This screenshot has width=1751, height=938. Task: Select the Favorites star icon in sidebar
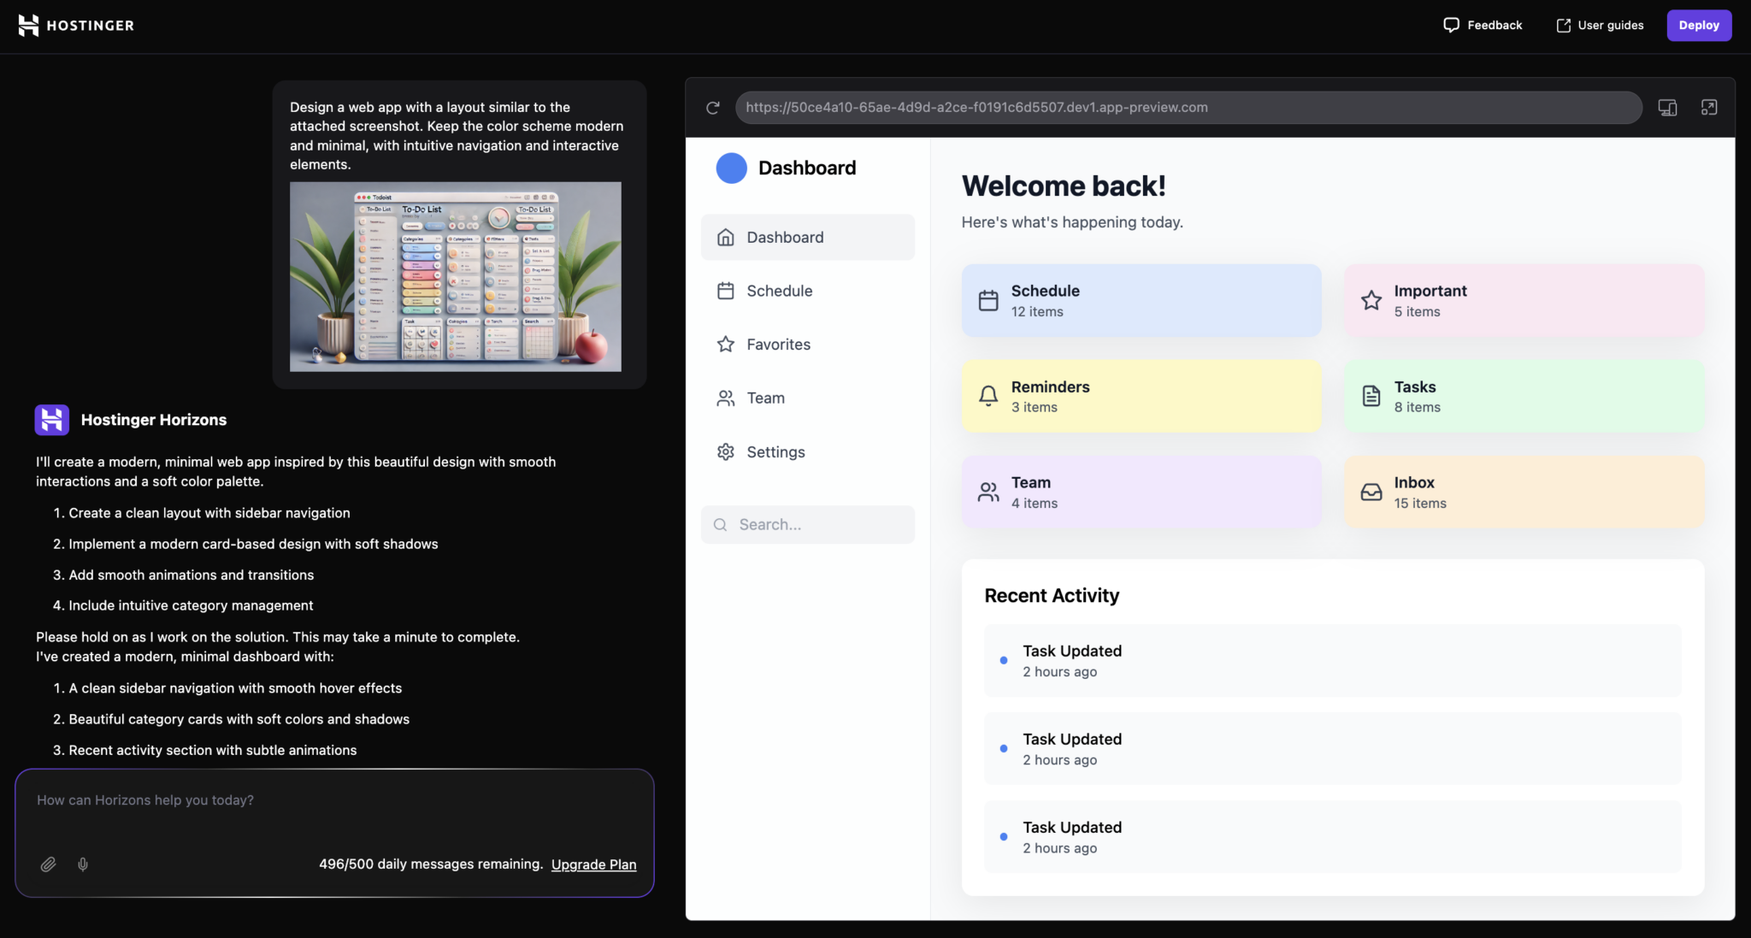(x=725, y=344)
